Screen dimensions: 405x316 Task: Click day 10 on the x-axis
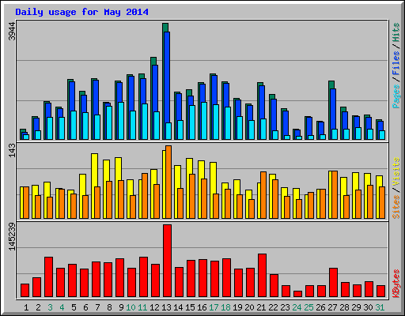click(x=131, y=307)
